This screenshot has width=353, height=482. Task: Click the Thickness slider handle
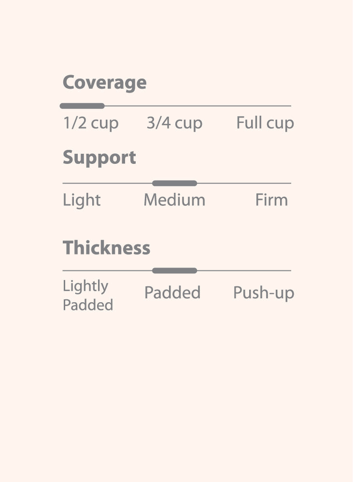(x=174, y=271)
